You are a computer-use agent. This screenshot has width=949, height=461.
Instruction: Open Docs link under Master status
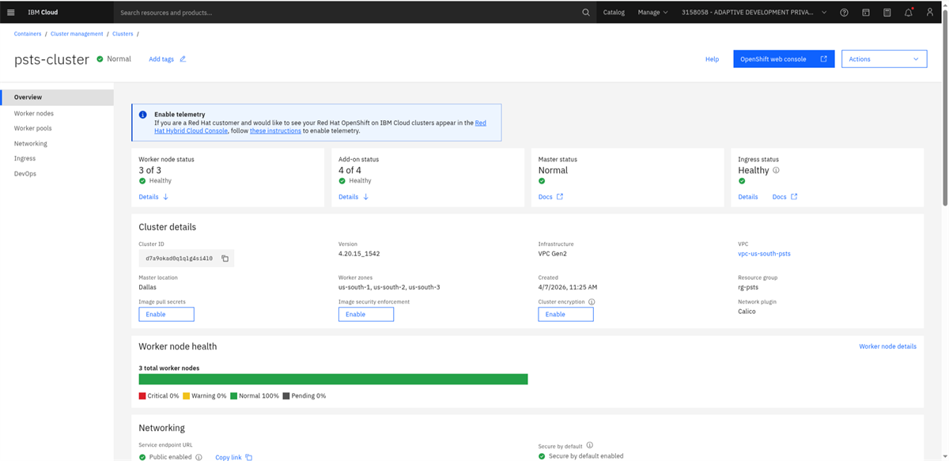[546, 197]
